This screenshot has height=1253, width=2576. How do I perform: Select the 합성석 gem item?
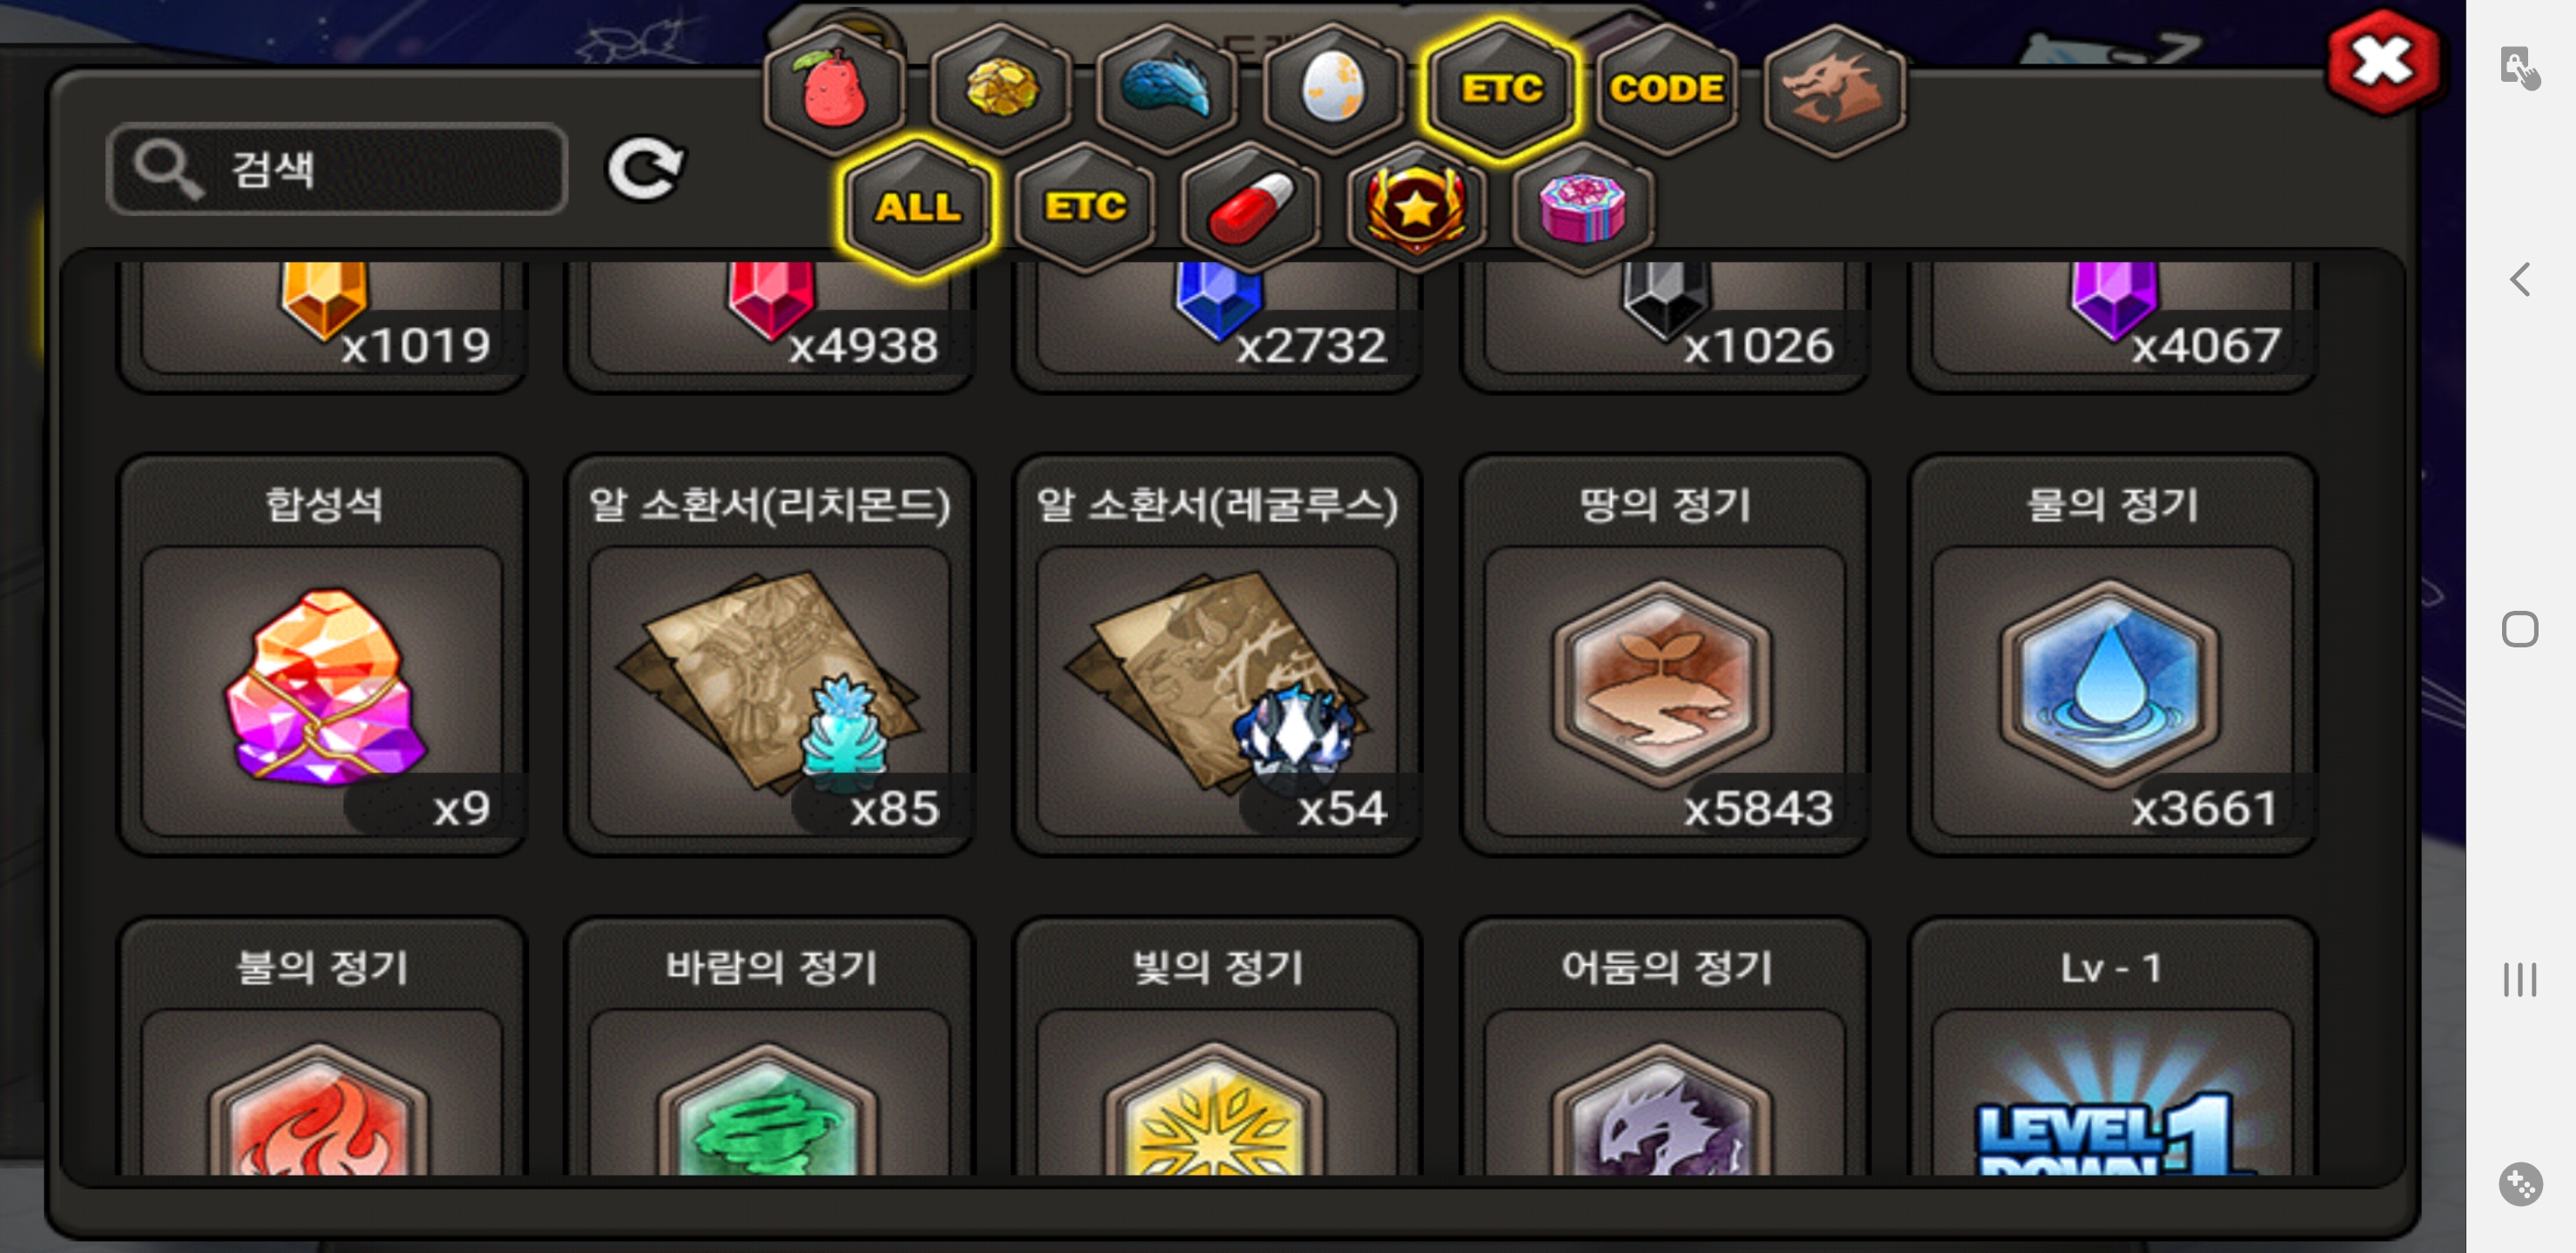pyautogui.click(x=322, y=656)
